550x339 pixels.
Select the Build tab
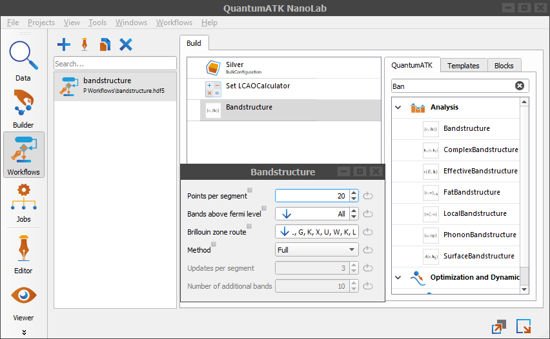click(194, 43)
